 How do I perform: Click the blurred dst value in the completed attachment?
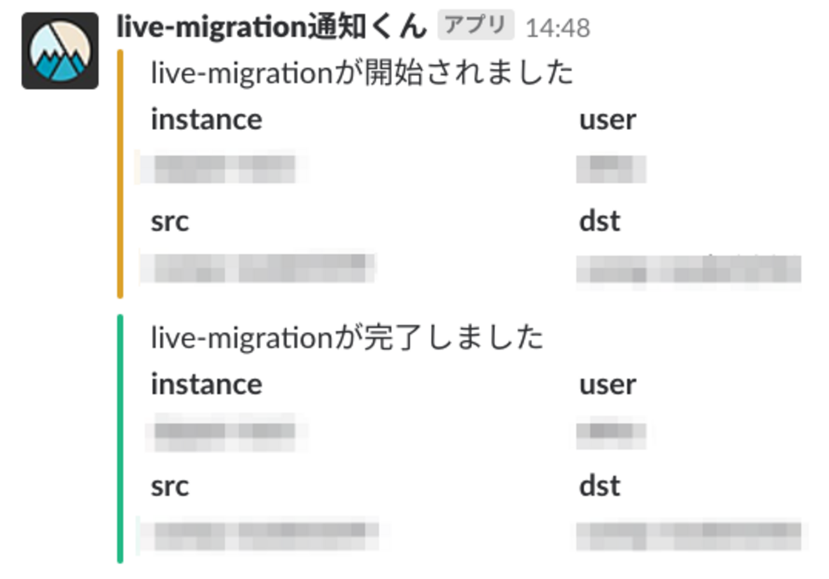pyautogui.click(x=690, y=535)
